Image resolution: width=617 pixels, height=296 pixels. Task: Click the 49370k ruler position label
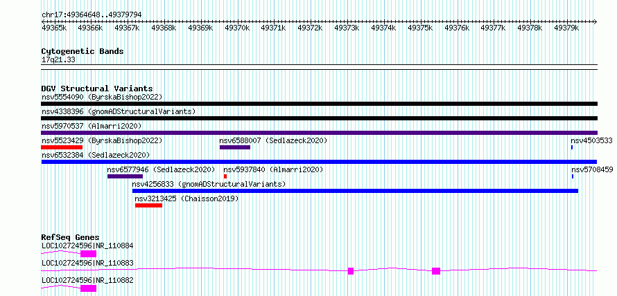click(237, 28)
